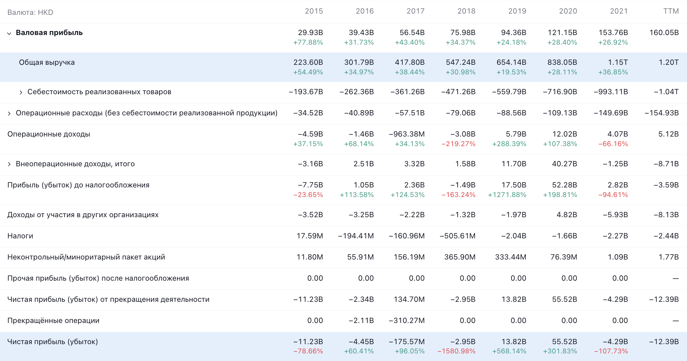Click the Прекращённые операции row label
This screenshot has width=687, height=361.
[x=53, y=321]
